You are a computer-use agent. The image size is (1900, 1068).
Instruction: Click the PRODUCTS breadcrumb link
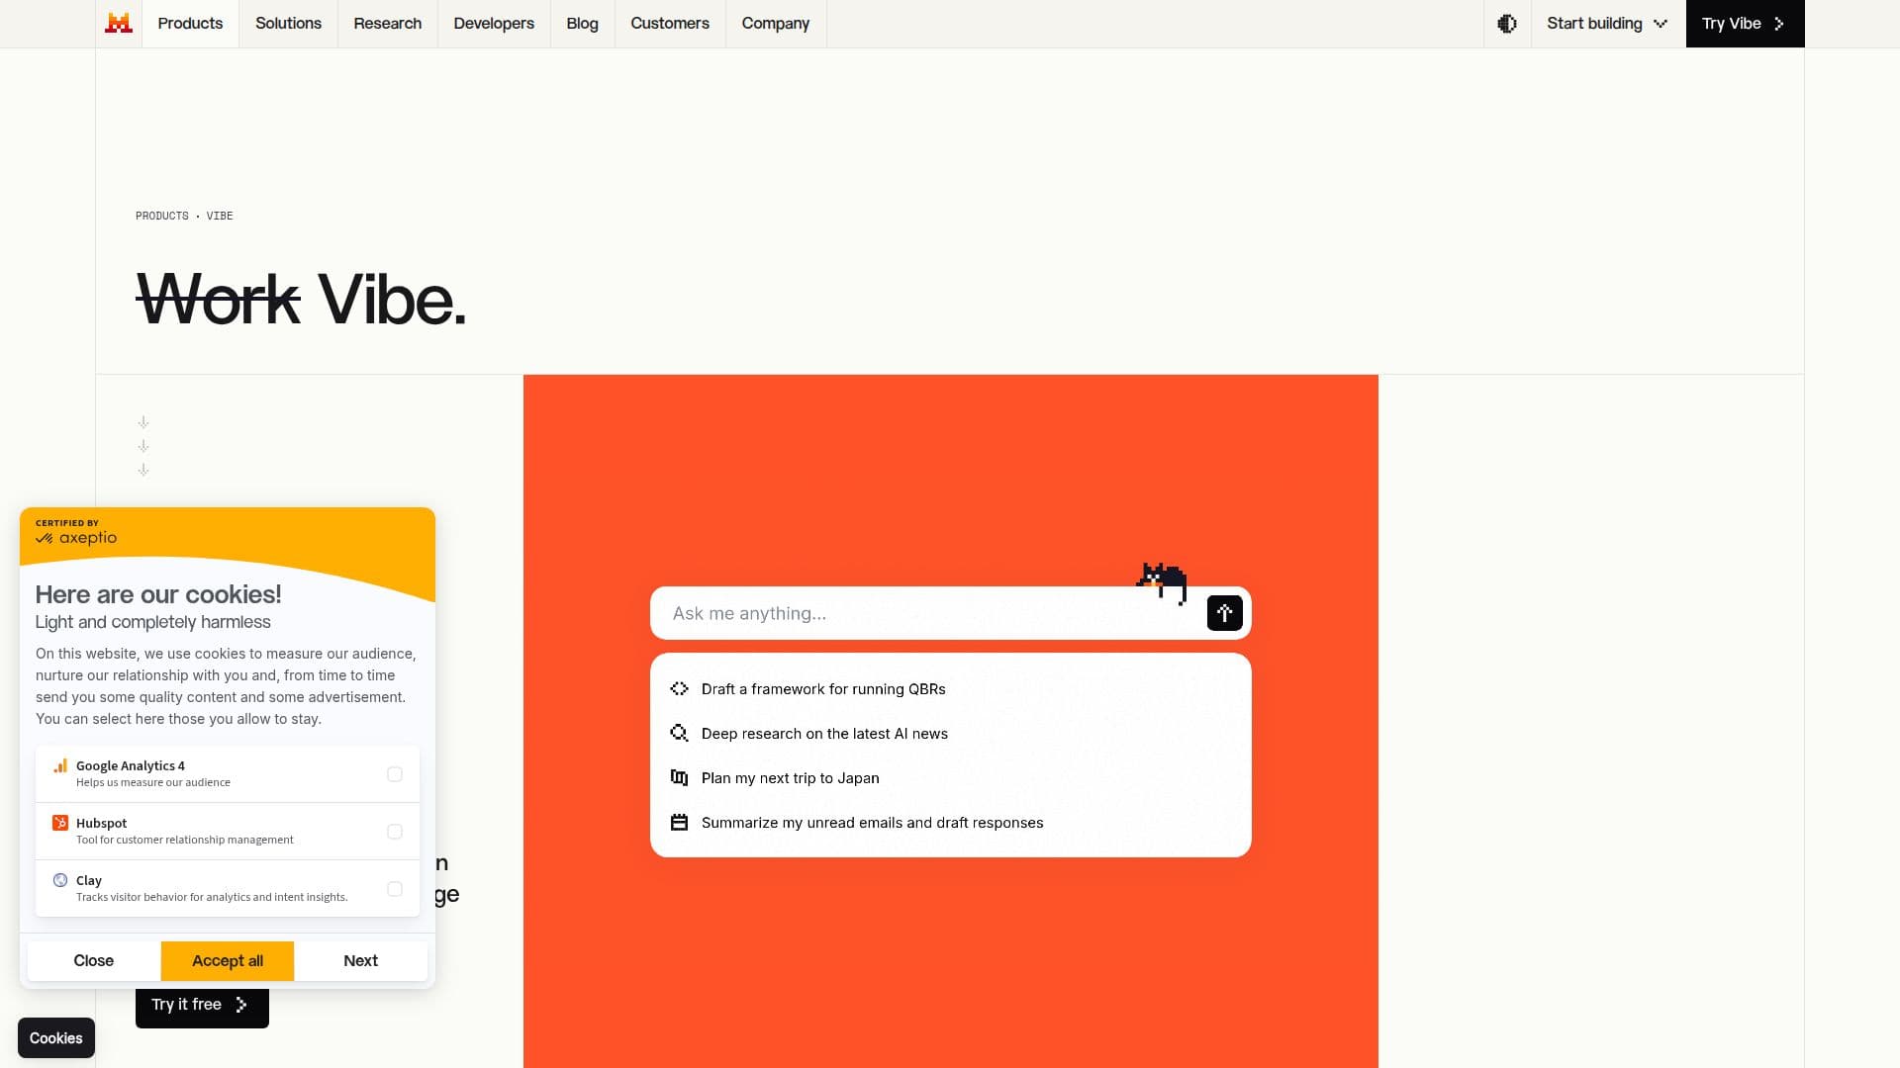[x=161, y=216]
